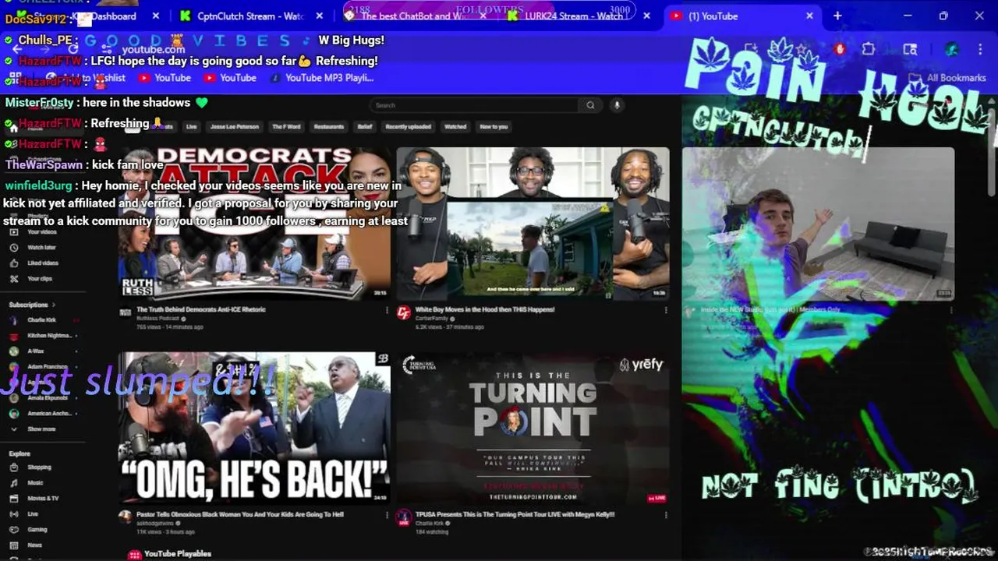The image size is (998, 561).
Task: Switch to the Dashboard tab
Action: click(x=114, y=16)
